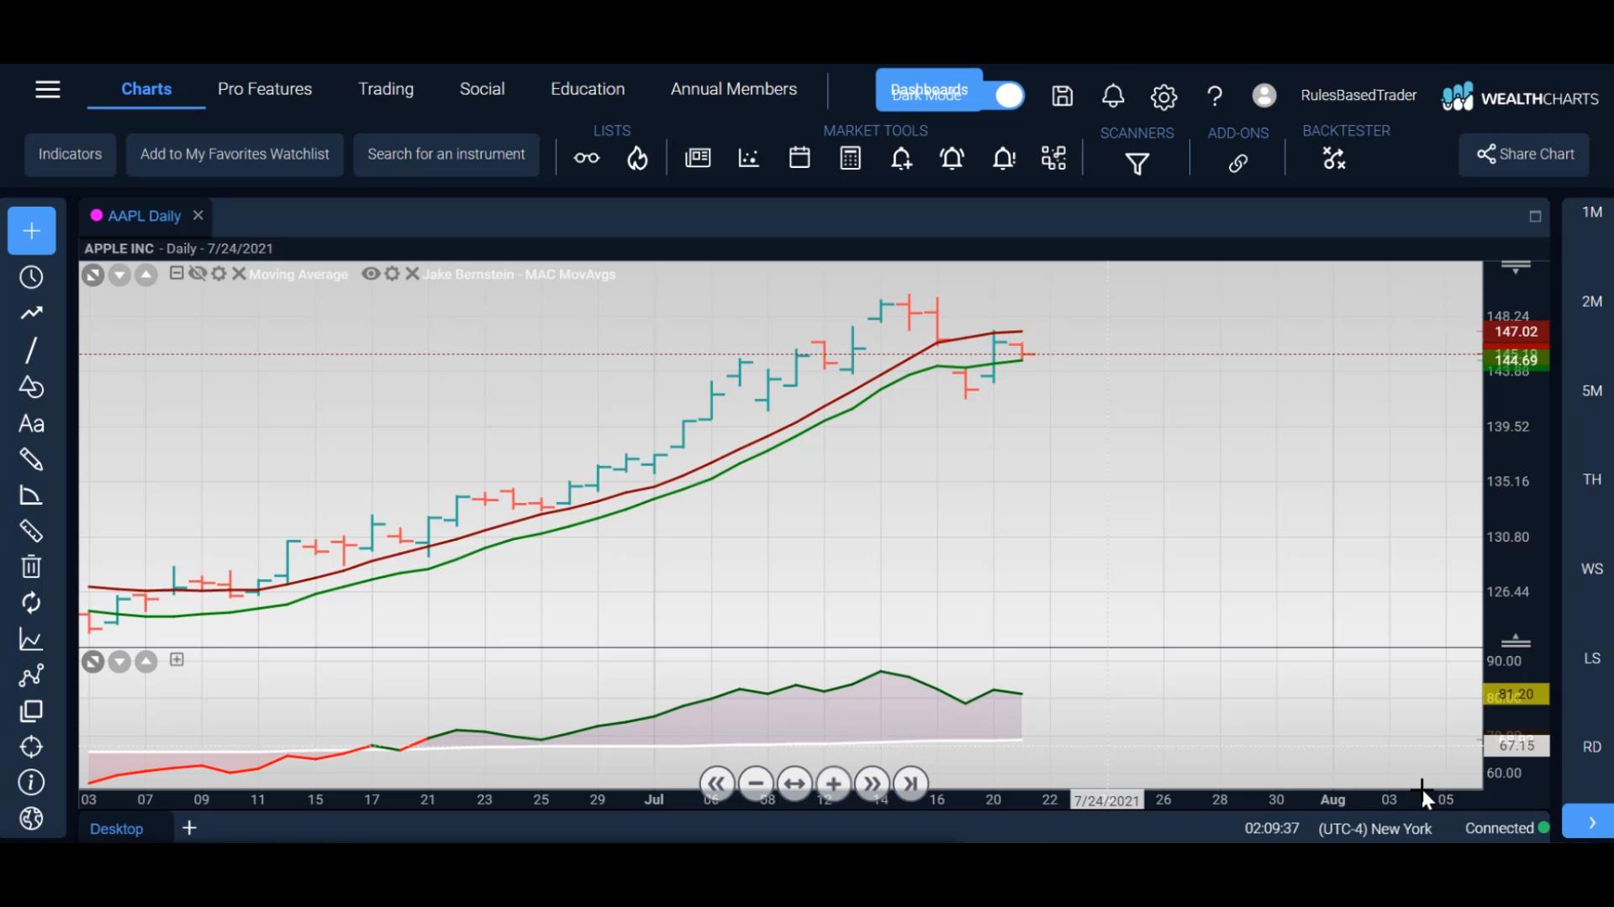Open MAC MovAvgs settings gear

(392, 274)
